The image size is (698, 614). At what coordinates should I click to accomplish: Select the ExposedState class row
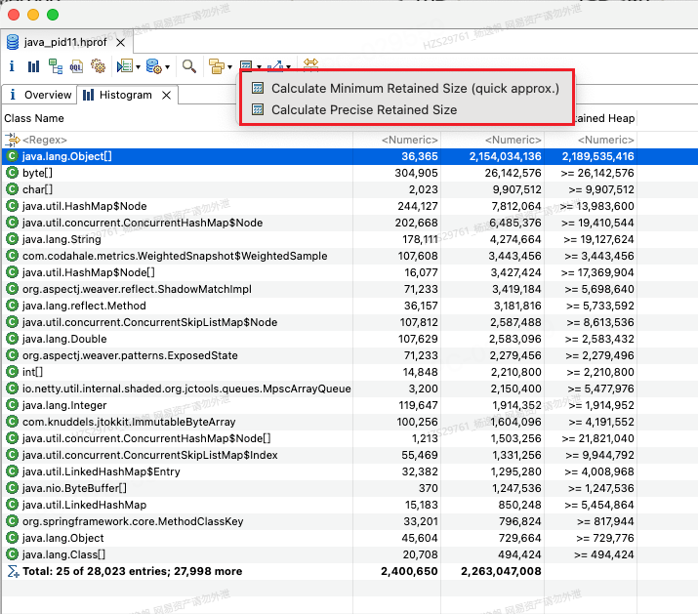(x=349, y=355)
